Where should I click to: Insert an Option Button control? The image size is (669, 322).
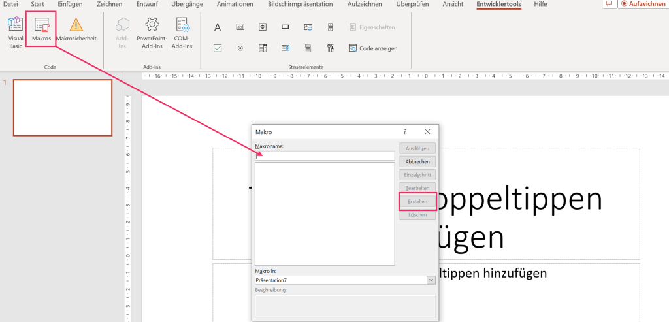point(240,48)
